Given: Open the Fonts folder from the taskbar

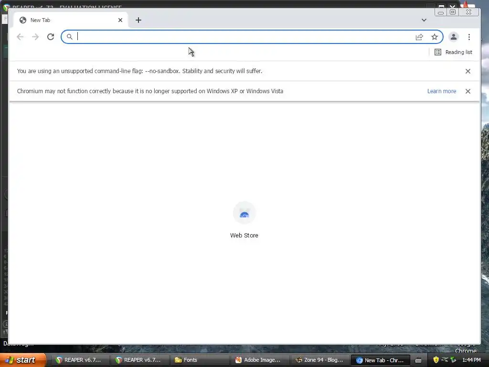Looking at the screenshot, I should (199, 360).
